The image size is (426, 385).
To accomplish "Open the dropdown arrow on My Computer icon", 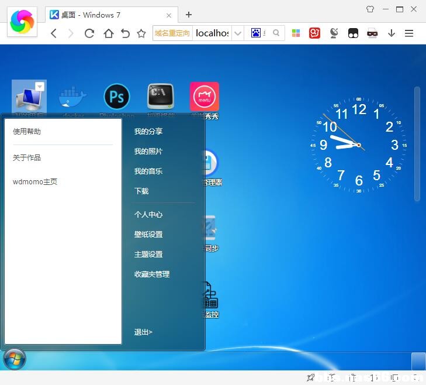I will click(x=40, y=87).
